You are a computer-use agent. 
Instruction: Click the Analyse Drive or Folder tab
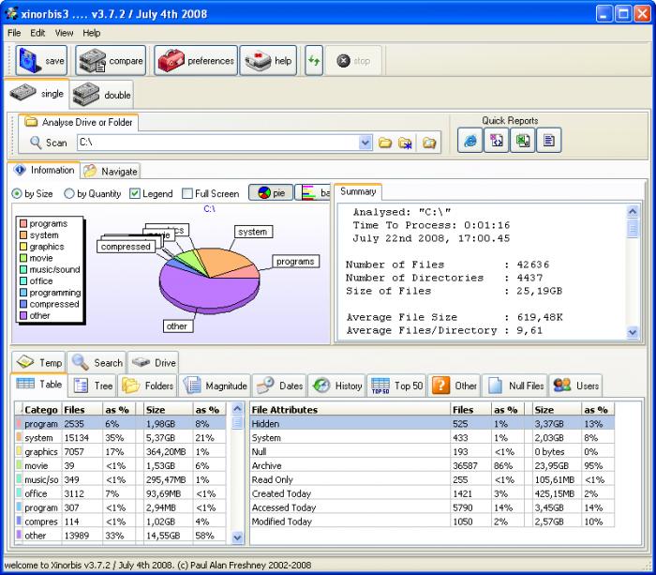click(x=79, y=122)
